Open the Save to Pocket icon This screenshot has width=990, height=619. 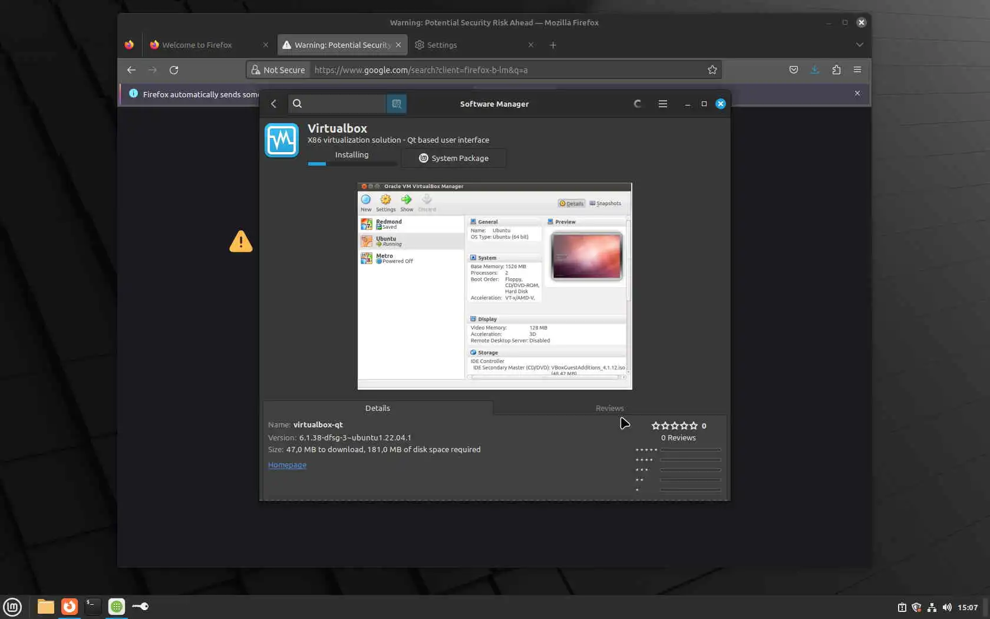point(794,70)
